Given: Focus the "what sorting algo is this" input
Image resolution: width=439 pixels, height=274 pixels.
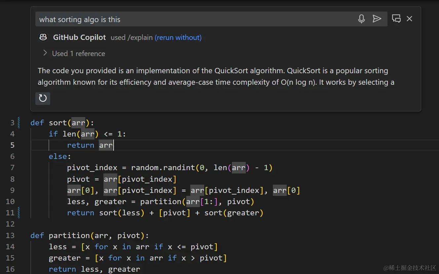Looking at the screenshot, I should (x=195, y=19).
